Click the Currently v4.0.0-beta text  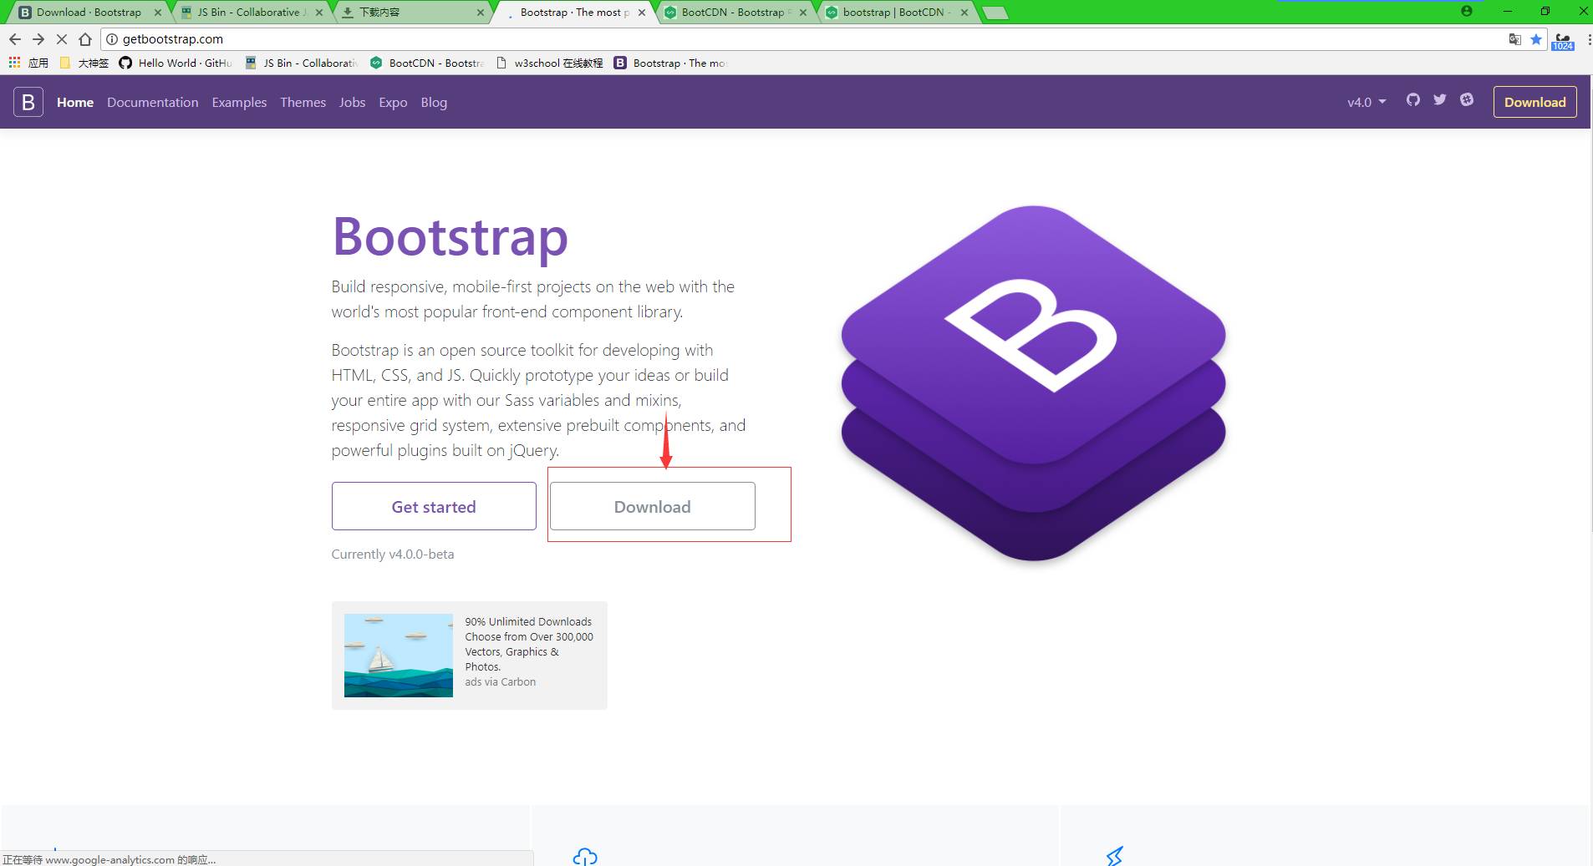pyautogui.click(x=393, y=554)
